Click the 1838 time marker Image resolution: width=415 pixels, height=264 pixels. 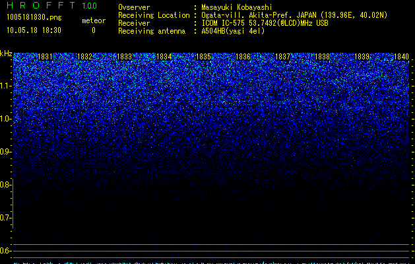coord(322,57)
